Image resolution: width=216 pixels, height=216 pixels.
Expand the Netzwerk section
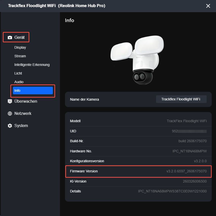click(x=23, y=114)
